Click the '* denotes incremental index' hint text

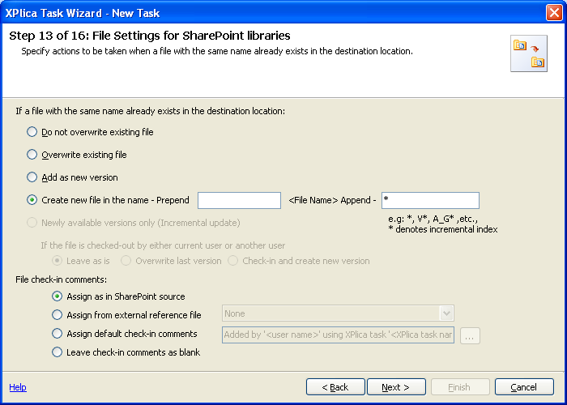pos(443,229)
